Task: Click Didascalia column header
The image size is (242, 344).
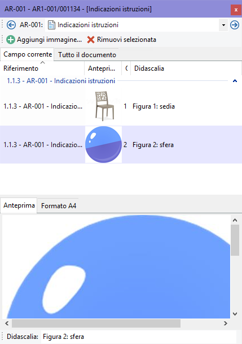Action: point(186,68)
